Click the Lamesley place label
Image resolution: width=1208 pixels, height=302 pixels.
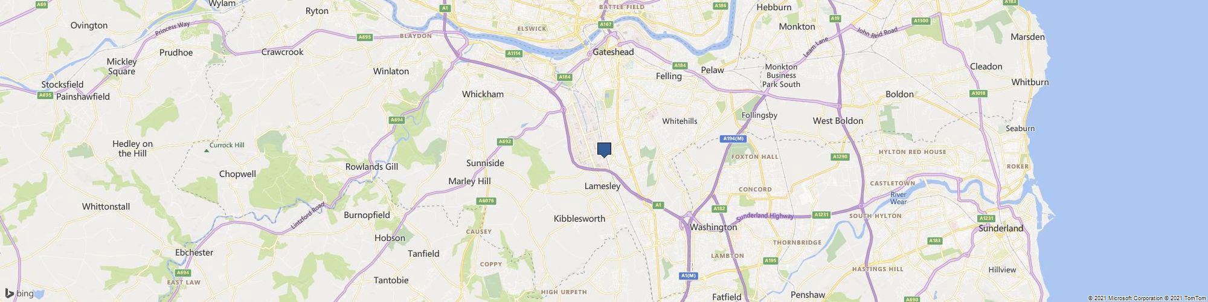coord(602,186)
